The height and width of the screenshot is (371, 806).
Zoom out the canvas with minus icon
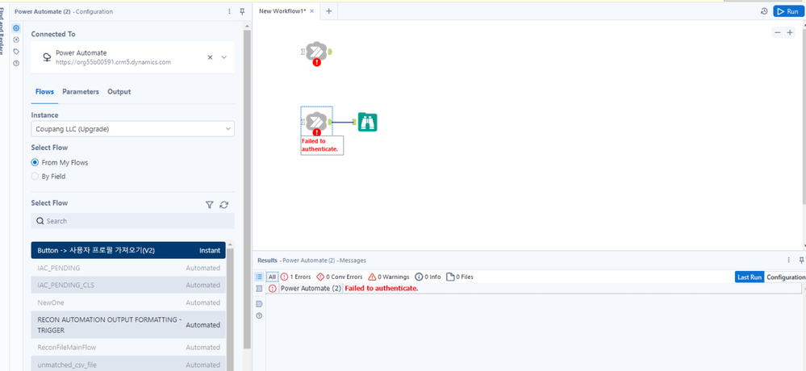(777, 32)
